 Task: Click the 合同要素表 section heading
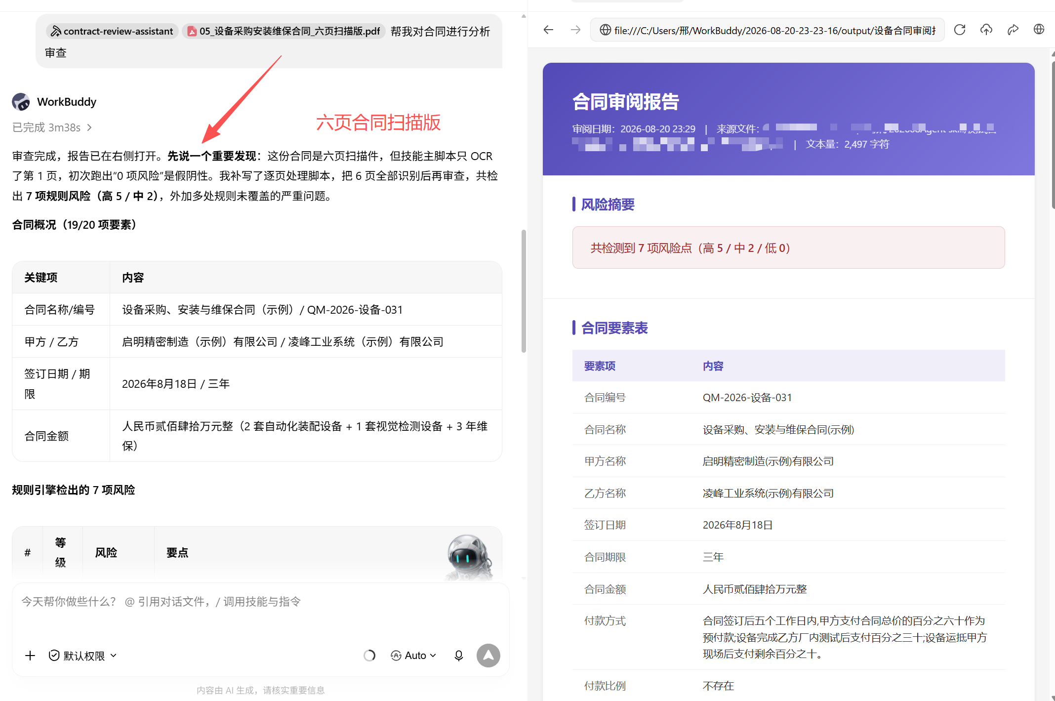pos(614,328)
